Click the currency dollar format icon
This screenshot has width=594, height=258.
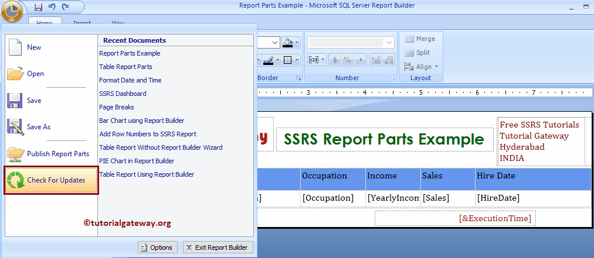(x=335, y=60)
